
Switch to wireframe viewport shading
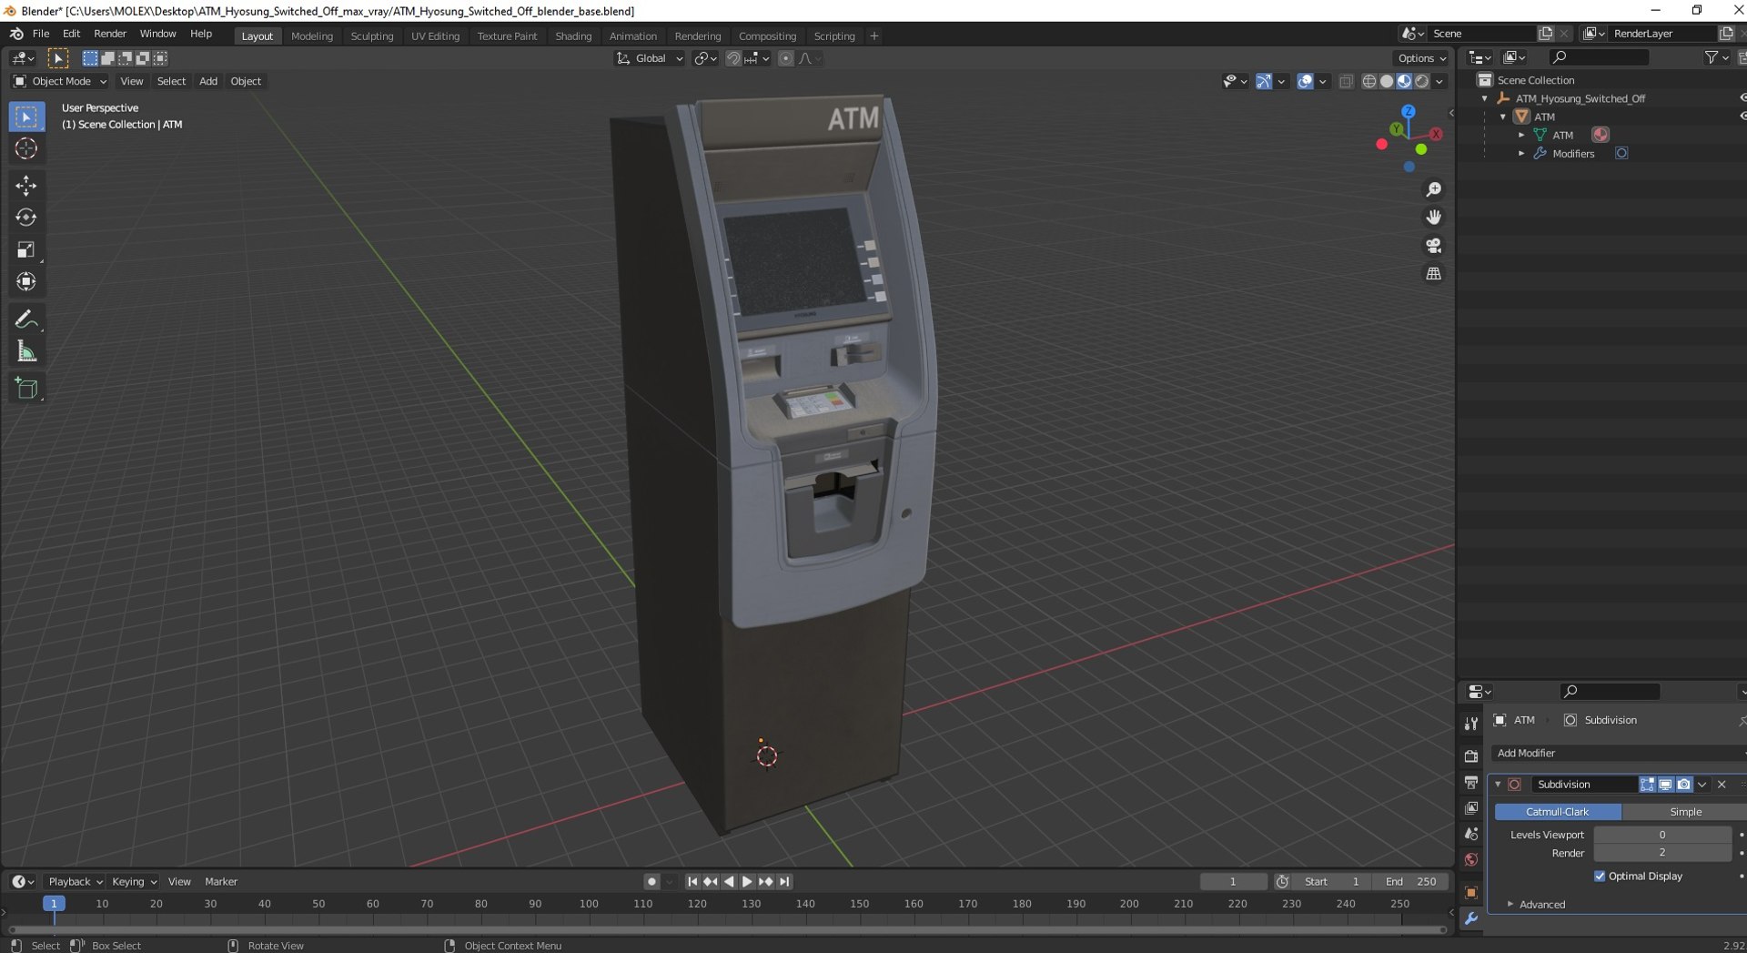pos(1369,81)
